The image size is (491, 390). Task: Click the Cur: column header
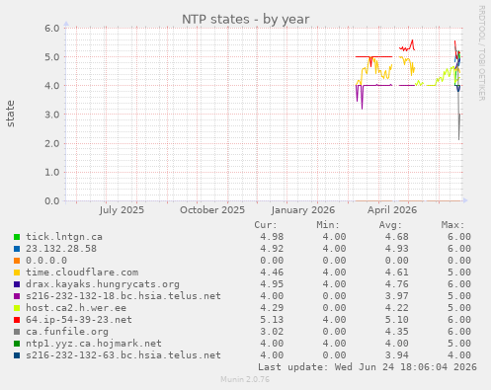[x=266, y=225]
